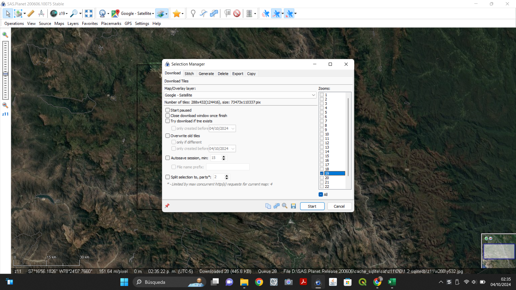Viewport: 516px width, 290px height.
Task: Open date dropdown under Try download option
Action: (233, 128)
